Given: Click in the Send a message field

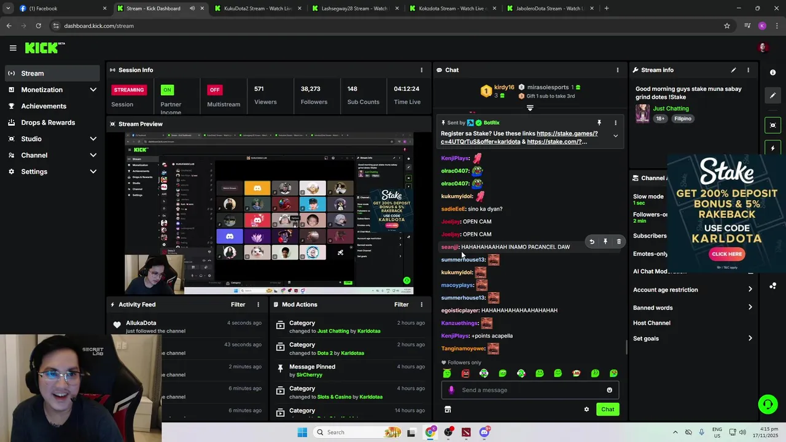Looking at the screenshot, I should [x=530, y=390].
